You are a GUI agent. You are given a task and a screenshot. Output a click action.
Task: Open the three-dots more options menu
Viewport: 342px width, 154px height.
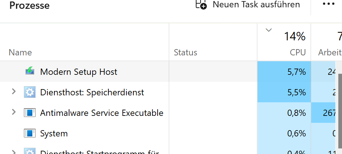click(x=329, y=4)
